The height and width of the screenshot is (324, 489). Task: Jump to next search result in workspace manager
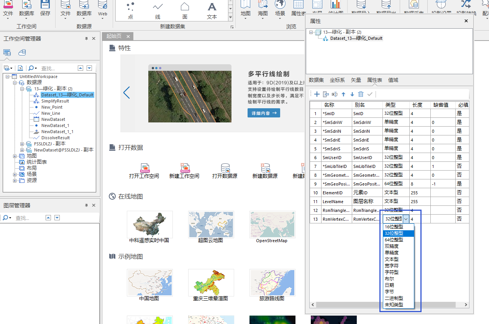pos(89,68)
